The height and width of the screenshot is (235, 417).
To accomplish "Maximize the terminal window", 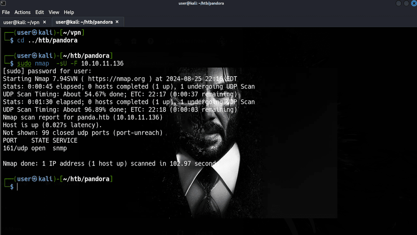I will click(406, 3).
